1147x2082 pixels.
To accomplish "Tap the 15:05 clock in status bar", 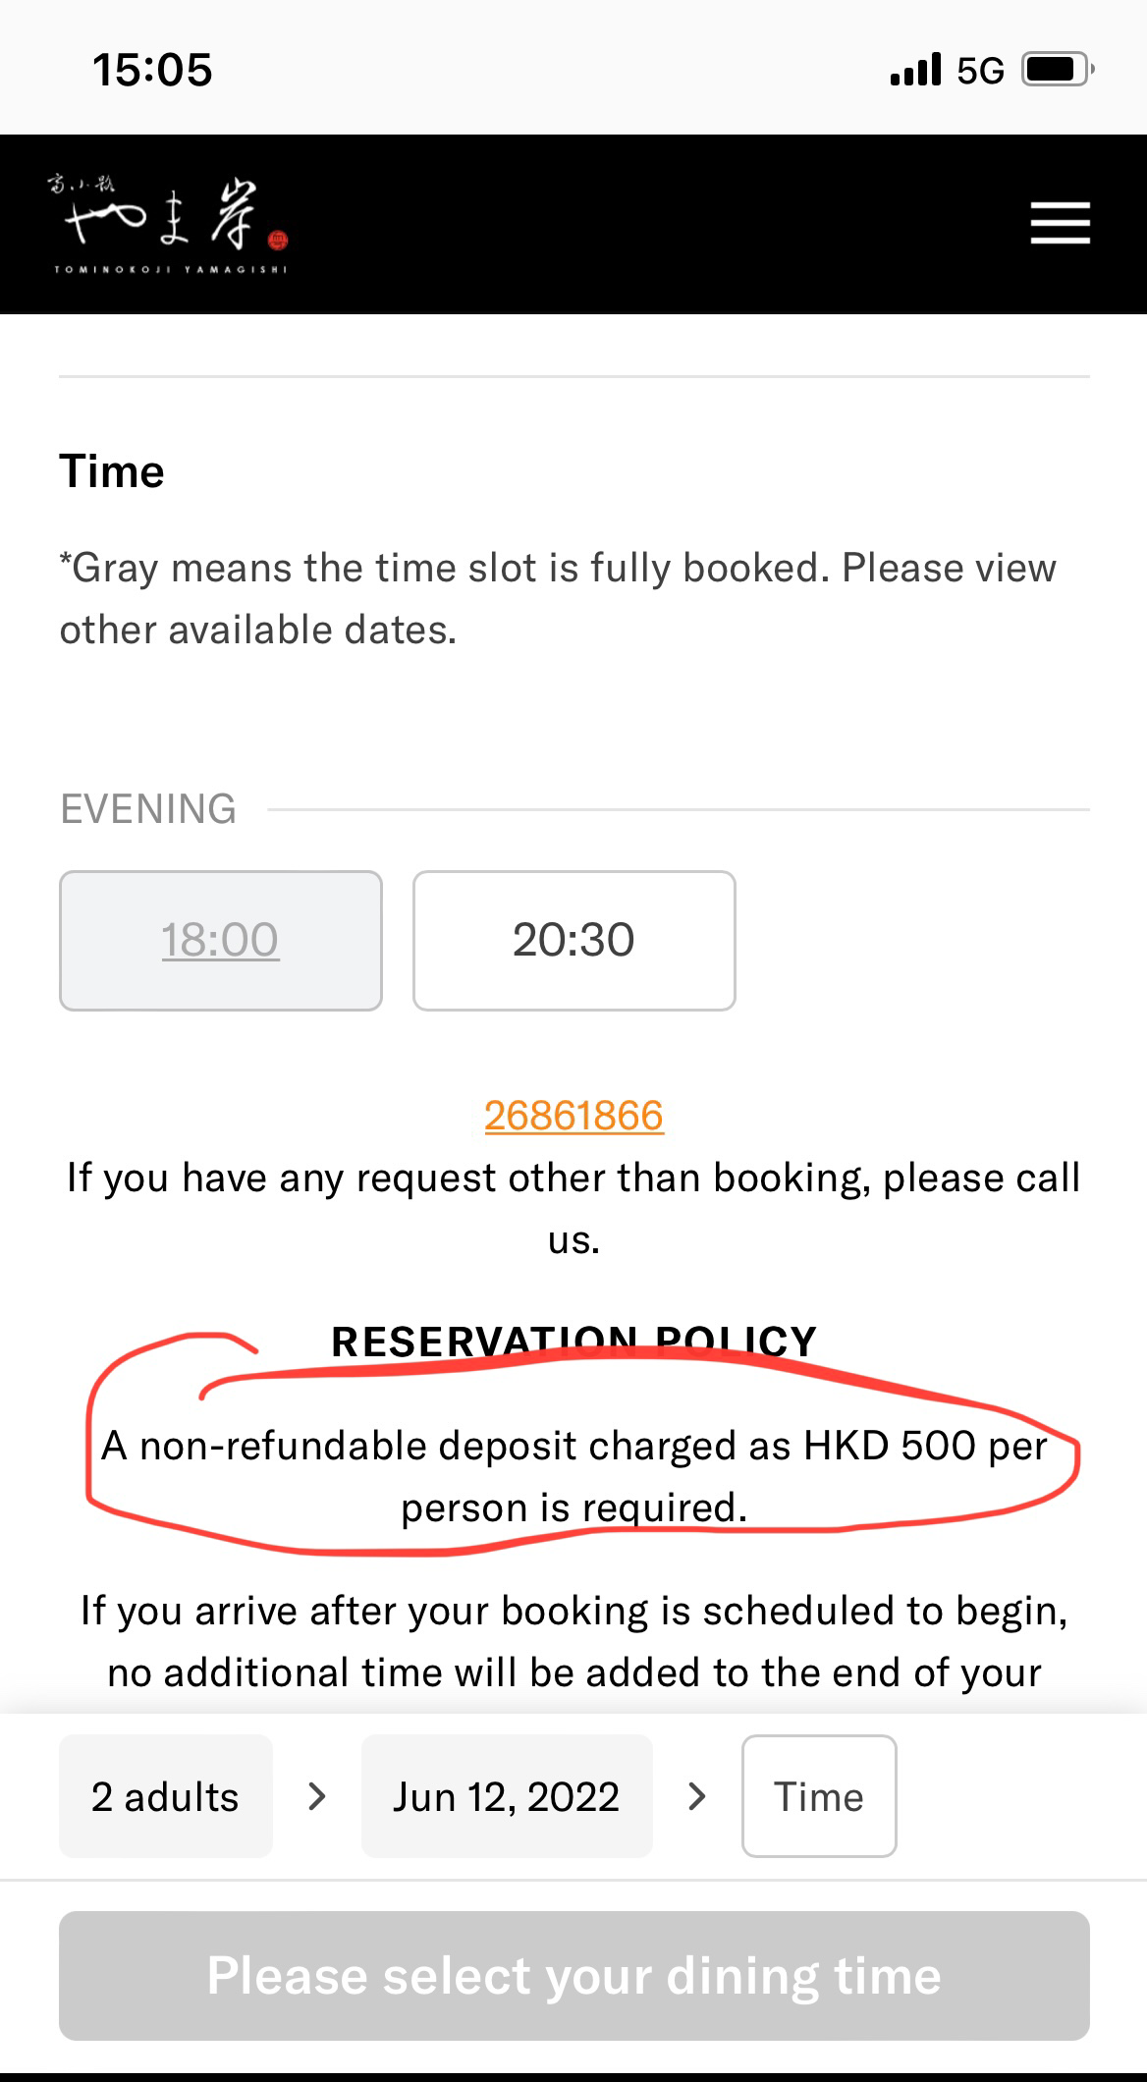I will tap(152, 70).
